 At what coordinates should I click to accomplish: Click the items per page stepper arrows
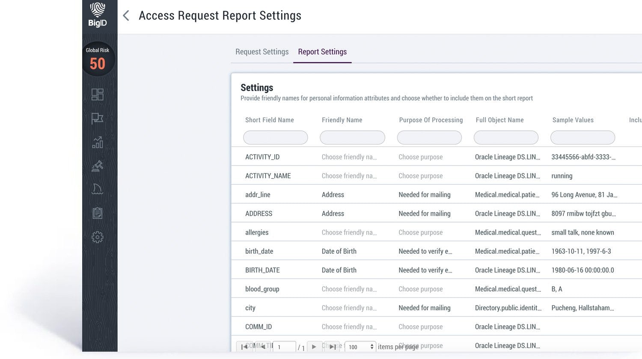point(371,347)
